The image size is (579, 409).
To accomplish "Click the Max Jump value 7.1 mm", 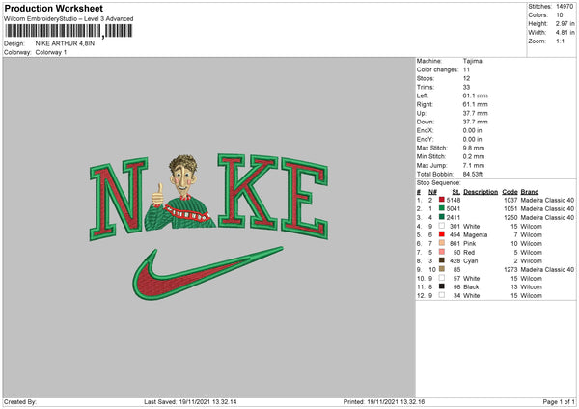I will point(474,165).
